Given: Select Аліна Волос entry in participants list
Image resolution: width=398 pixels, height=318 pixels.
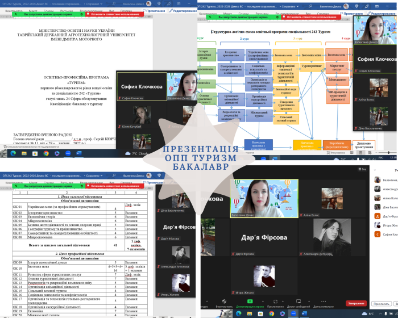Looking at the screenshot, I should click(x=386, y=198).
